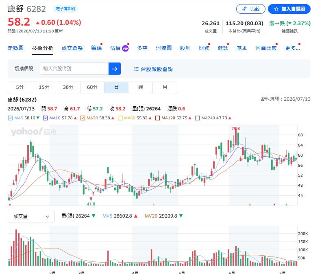Click the list icon beside 台股類股查詢
Viewport: 311px width, 274px height.
(x=136, y=69)
